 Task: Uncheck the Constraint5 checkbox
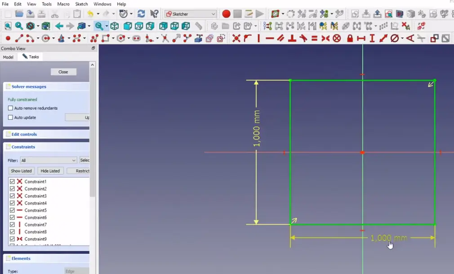pos(12,210)
